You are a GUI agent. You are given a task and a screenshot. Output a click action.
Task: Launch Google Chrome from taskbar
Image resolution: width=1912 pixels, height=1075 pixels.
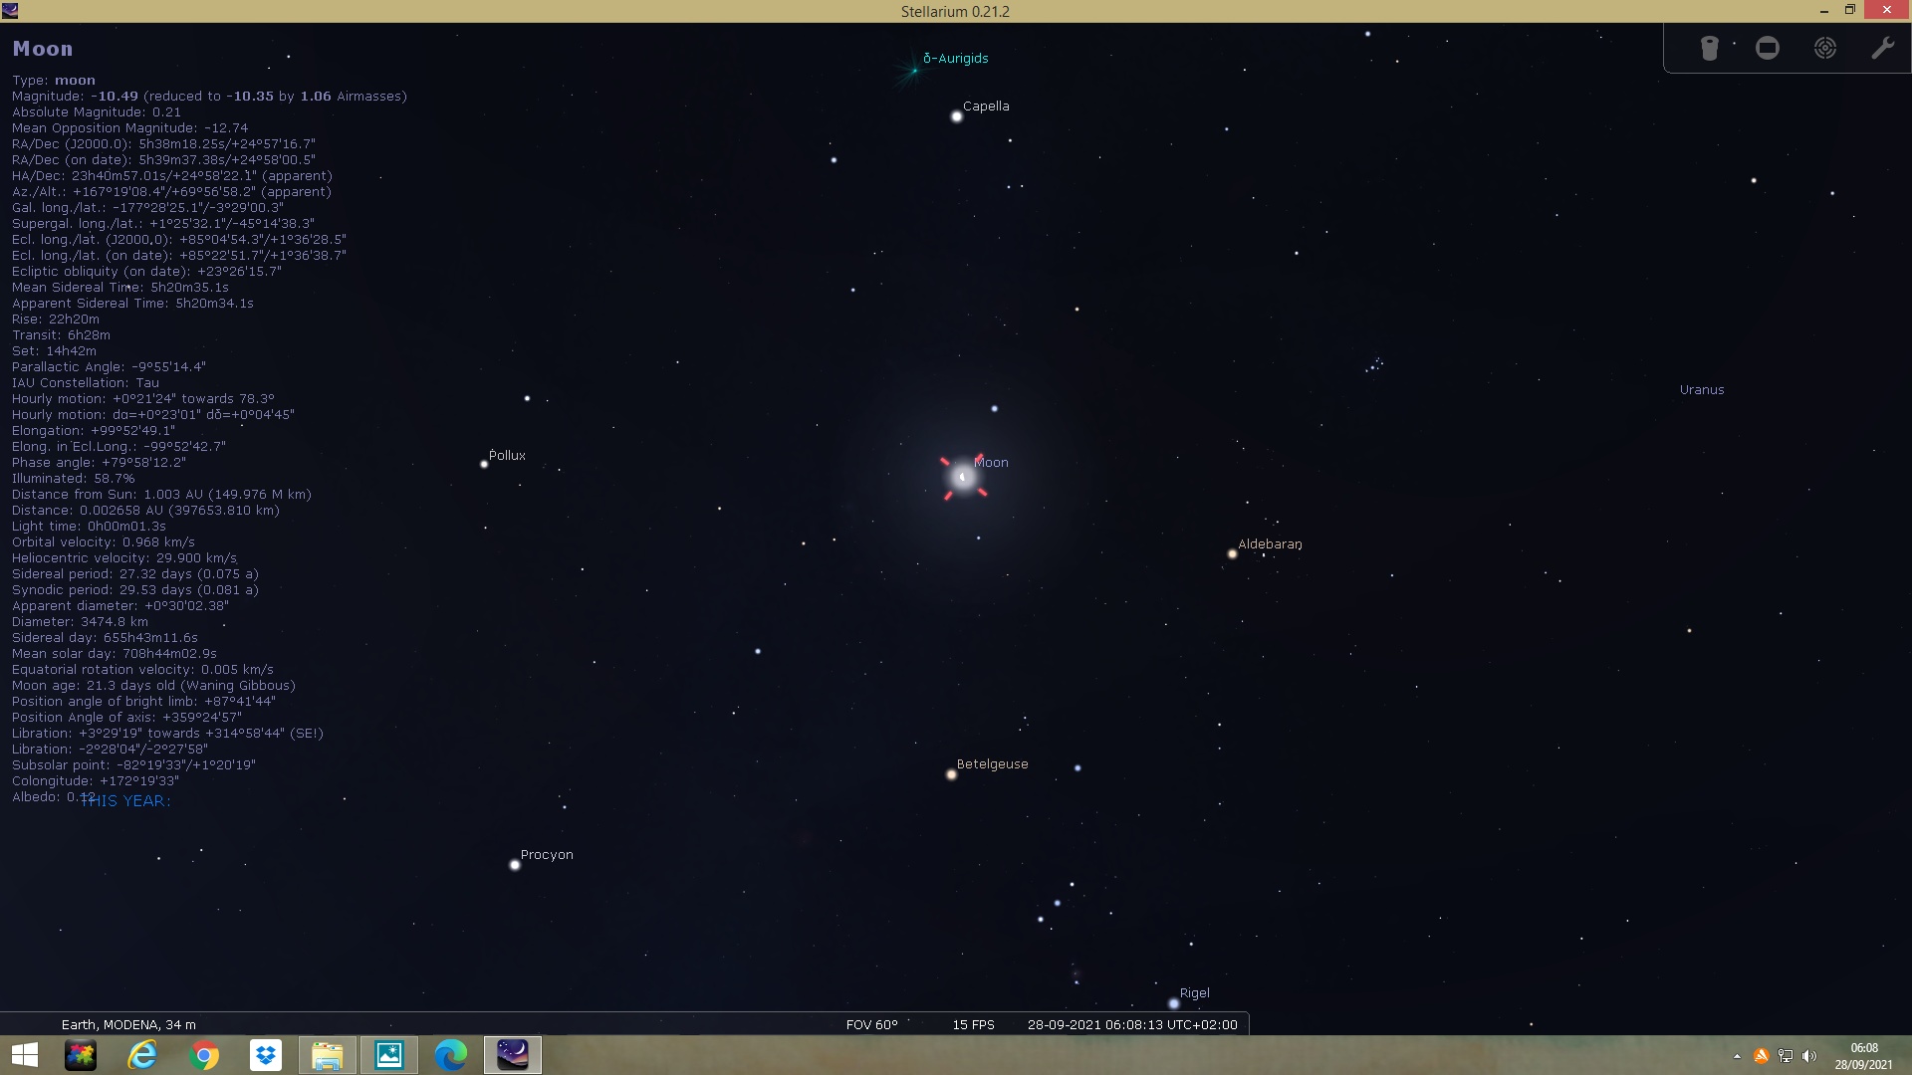coord(204,1055)
